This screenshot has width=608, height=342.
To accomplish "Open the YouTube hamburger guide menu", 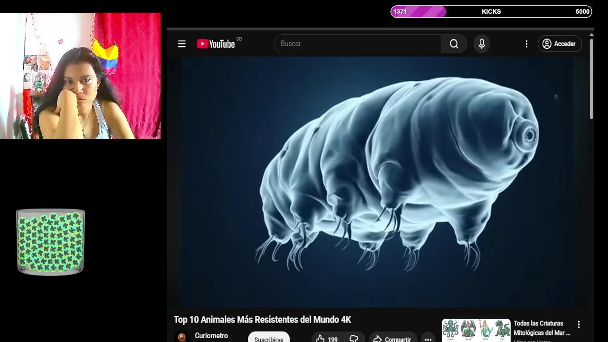I will pos(181,44).
